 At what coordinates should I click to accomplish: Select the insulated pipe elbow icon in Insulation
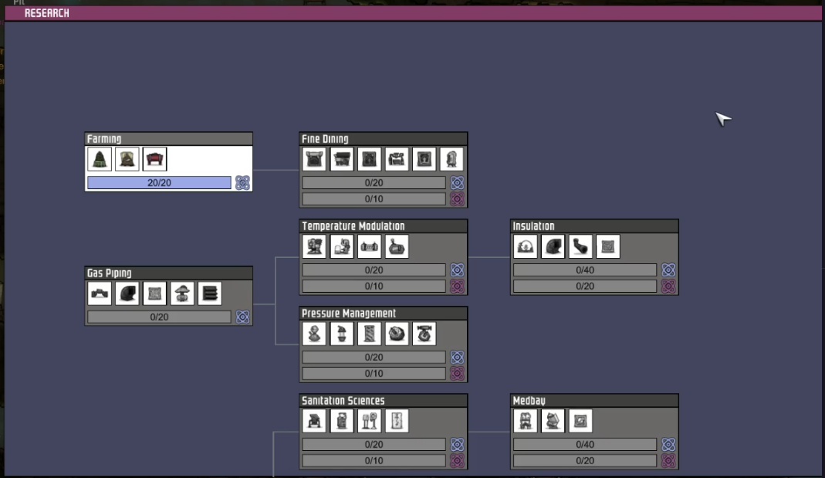(553, 246)
